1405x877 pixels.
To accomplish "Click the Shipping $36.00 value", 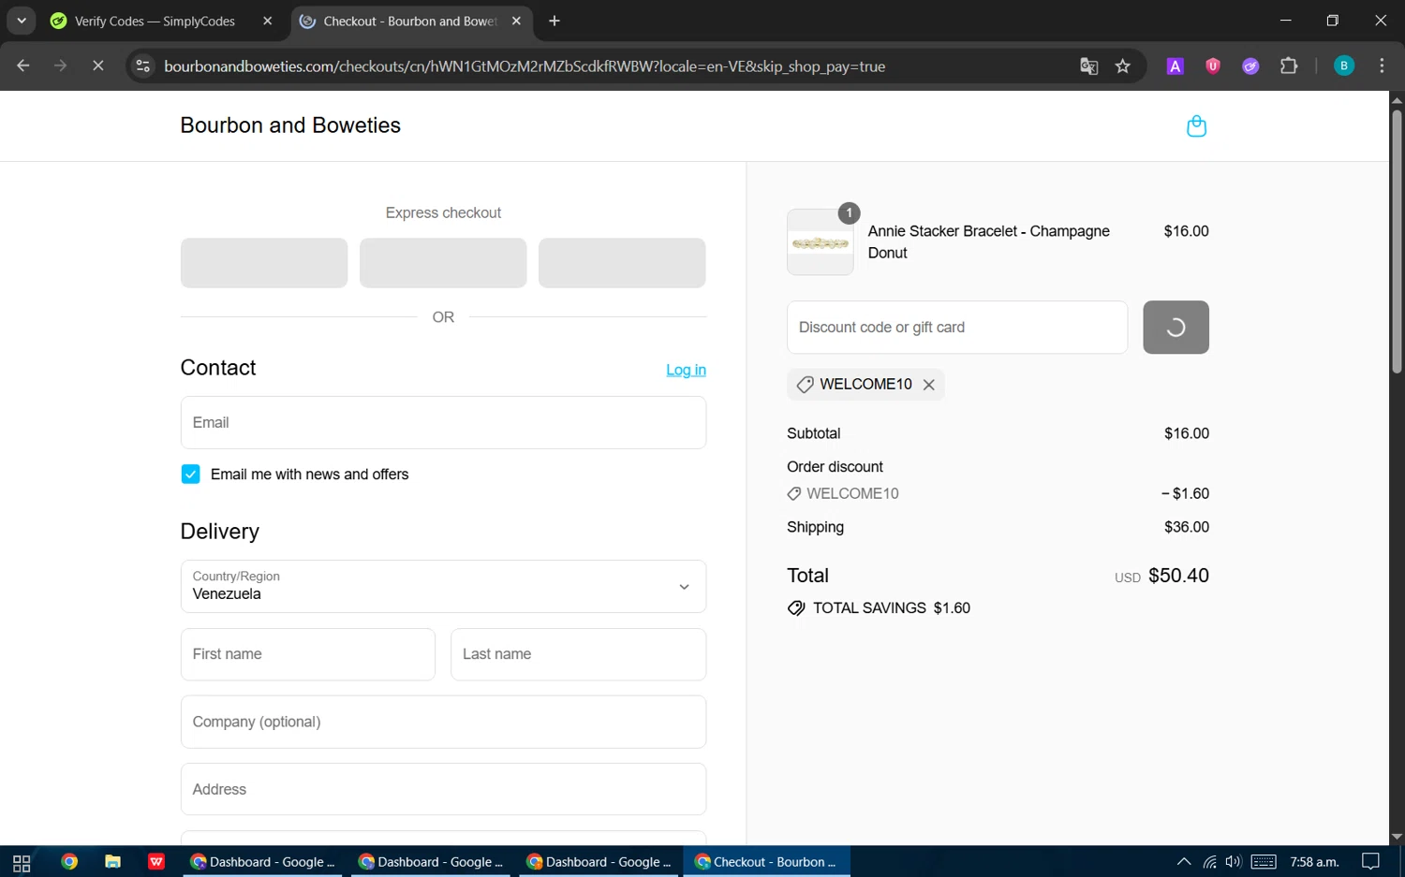I will pos(1187,527).
